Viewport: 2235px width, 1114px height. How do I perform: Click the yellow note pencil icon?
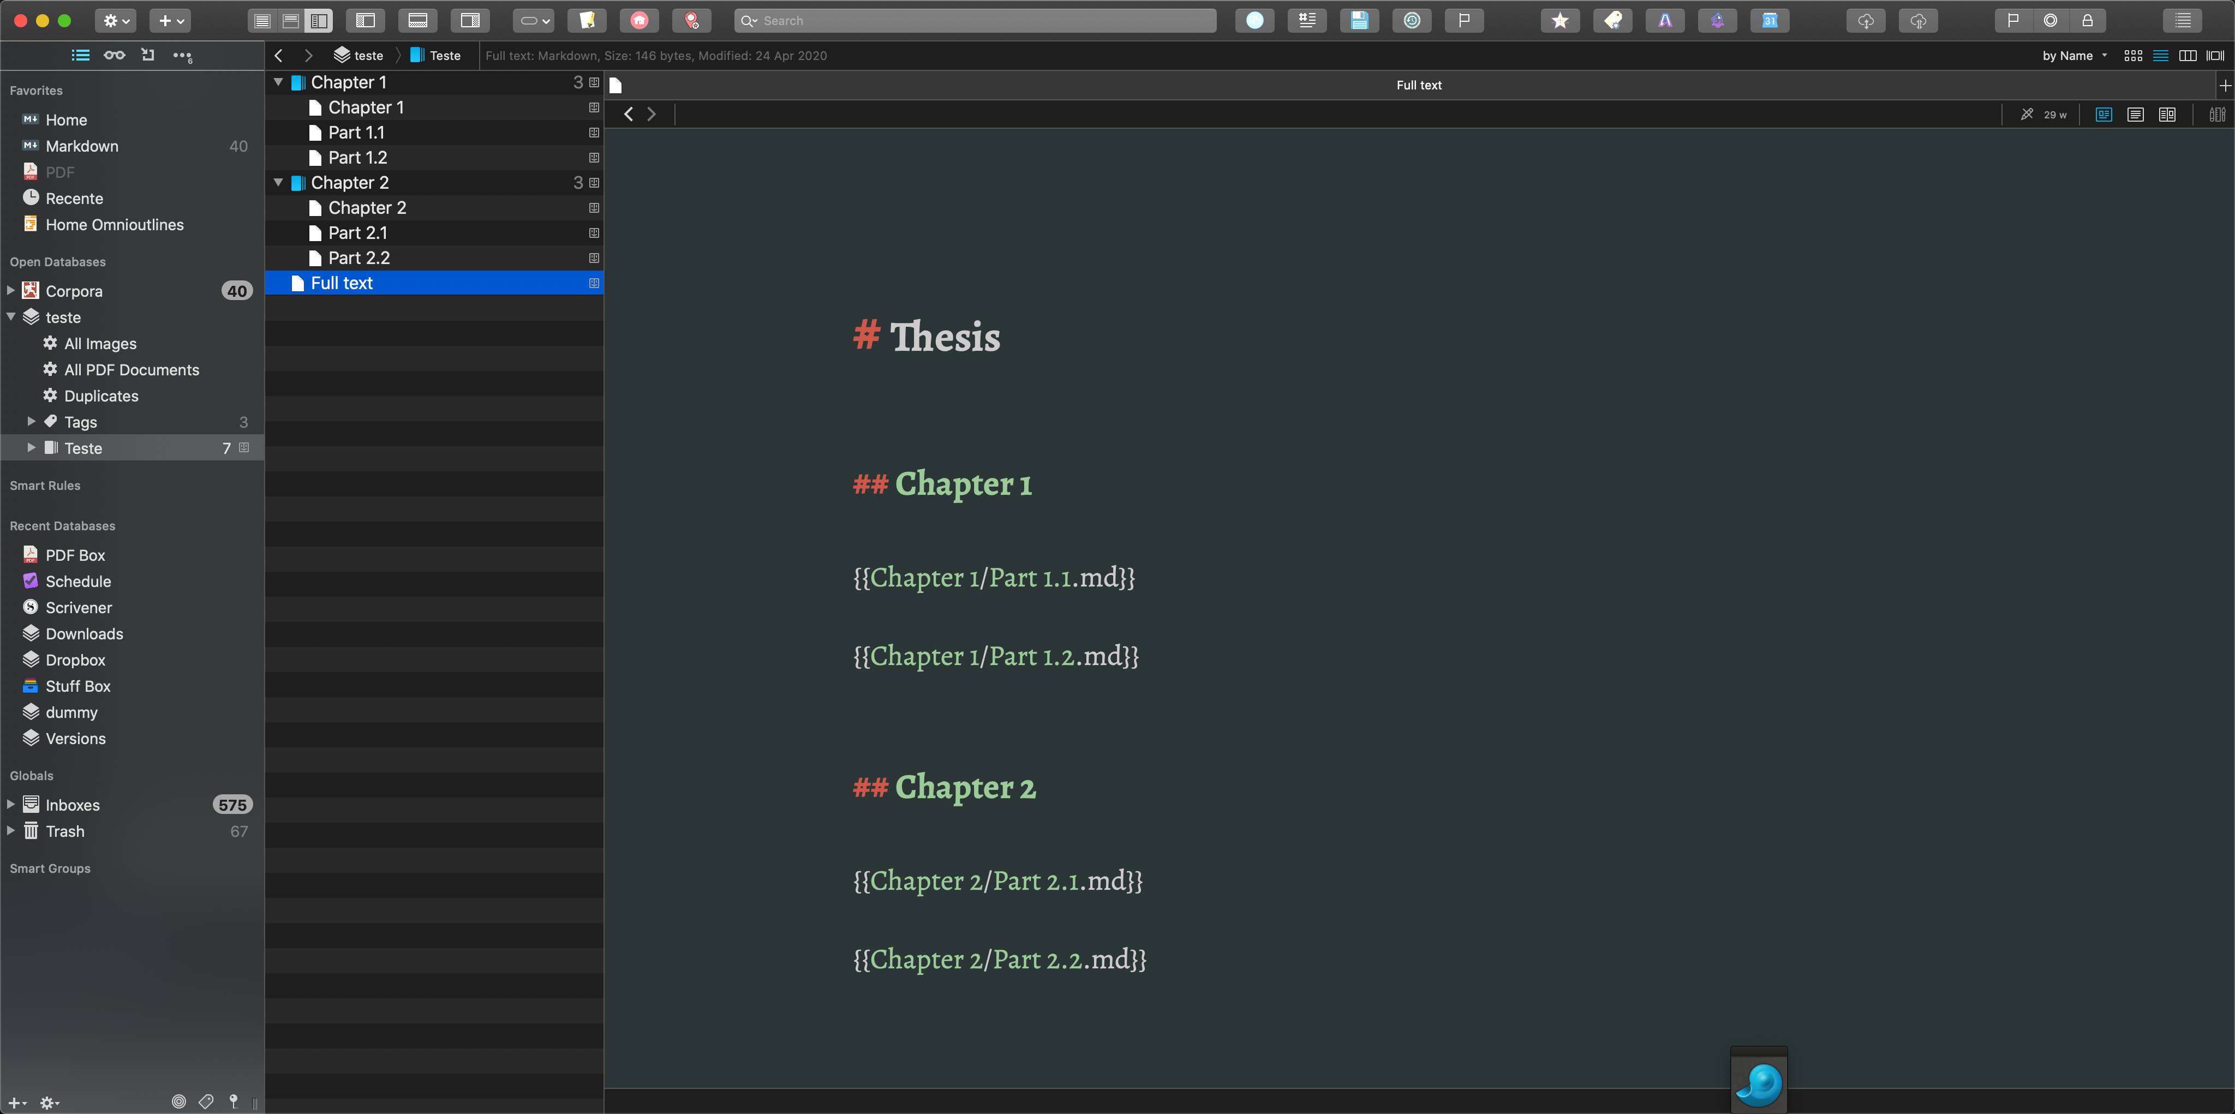[x=587, y=21]
